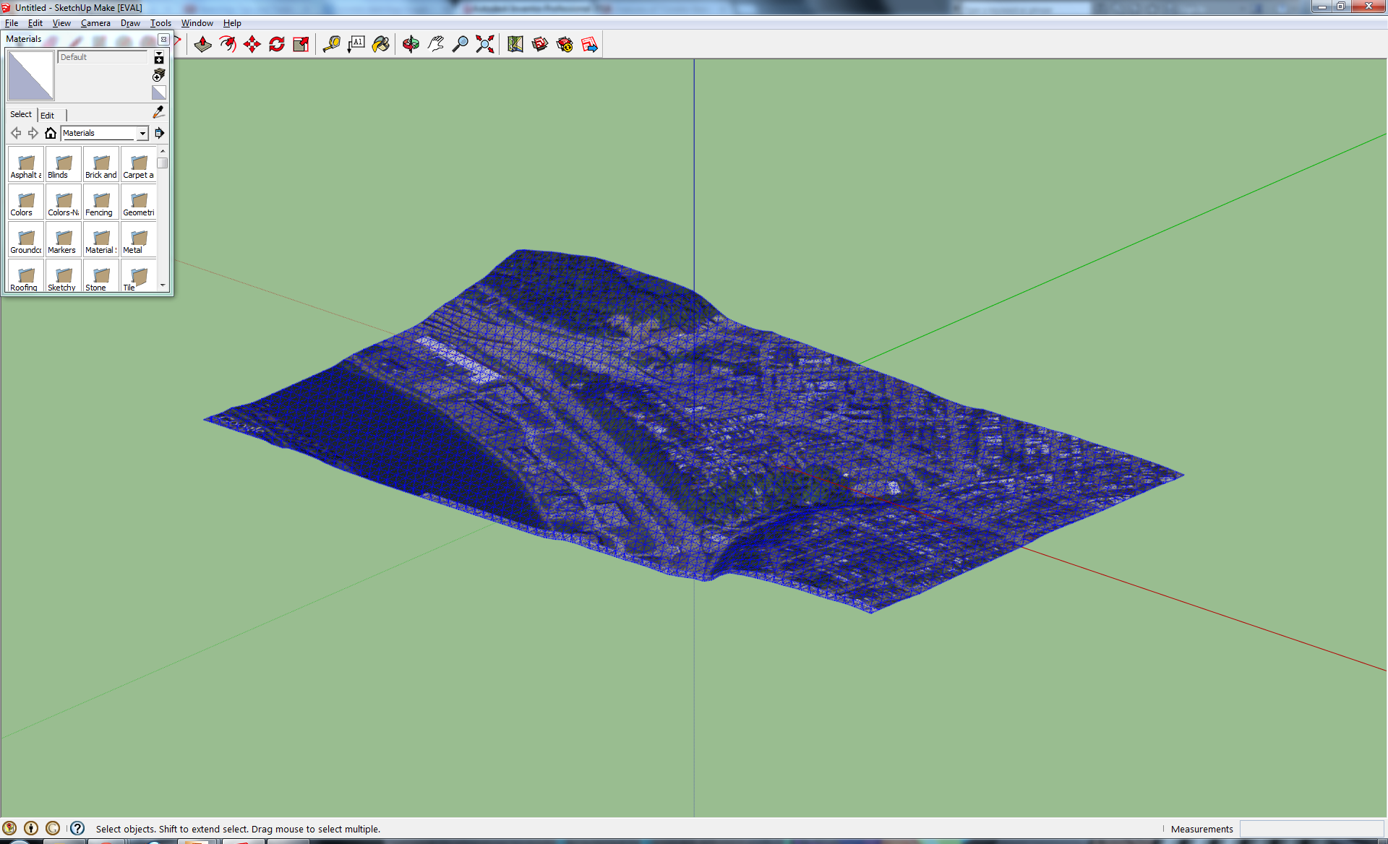
Task: Click the geo-location status bar icon
Action: coord(9,828)
